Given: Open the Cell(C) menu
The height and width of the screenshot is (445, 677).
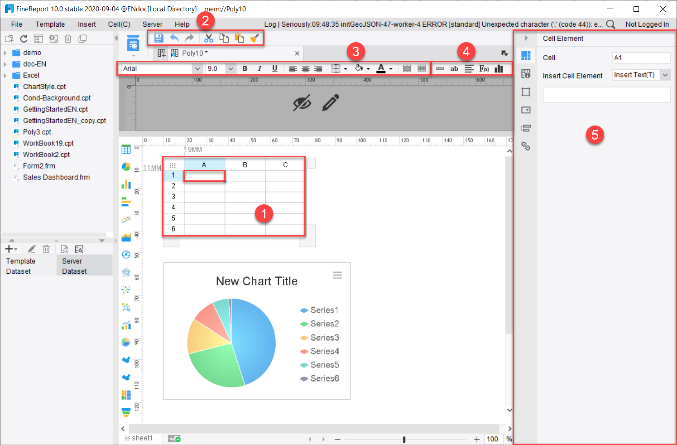Looking at the screenshot, I should (119, 24).
